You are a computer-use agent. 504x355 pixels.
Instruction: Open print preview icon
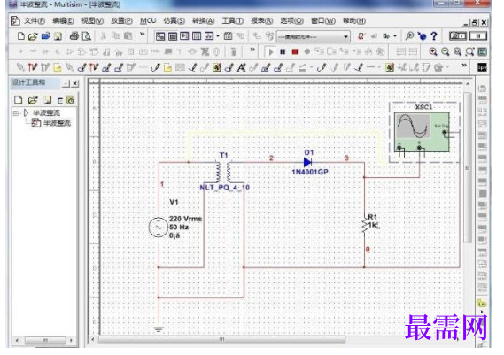[87, 36]
